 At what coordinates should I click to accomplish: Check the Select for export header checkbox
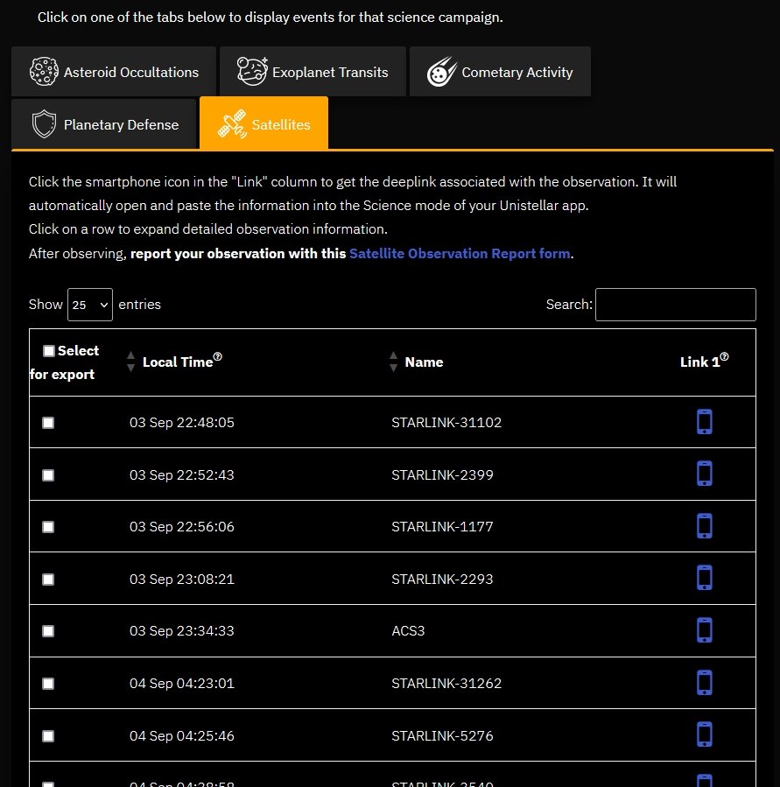point(48,351)
